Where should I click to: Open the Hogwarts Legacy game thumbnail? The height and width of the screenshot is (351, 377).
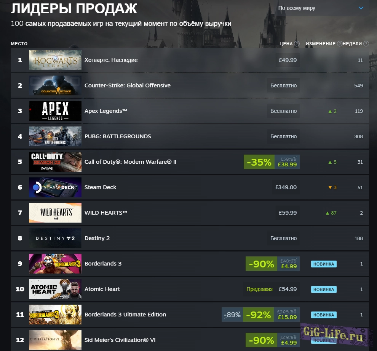55,60
